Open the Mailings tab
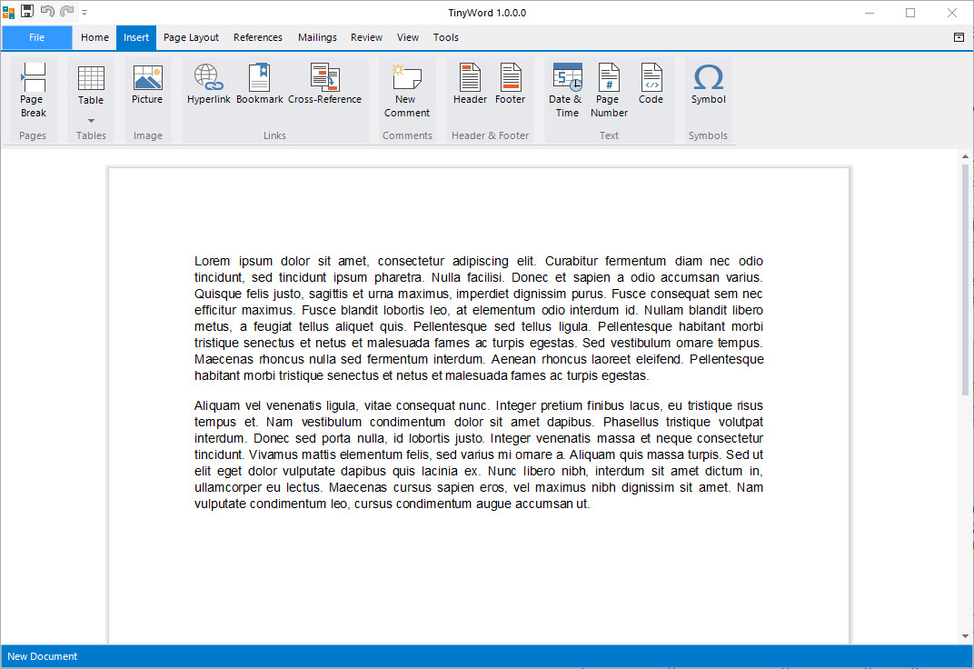 [317, 37]
